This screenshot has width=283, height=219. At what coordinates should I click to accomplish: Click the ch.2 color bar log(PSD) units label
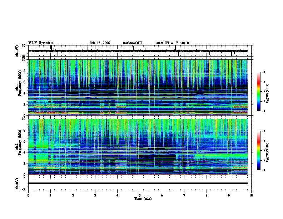(x=268, y=152)
